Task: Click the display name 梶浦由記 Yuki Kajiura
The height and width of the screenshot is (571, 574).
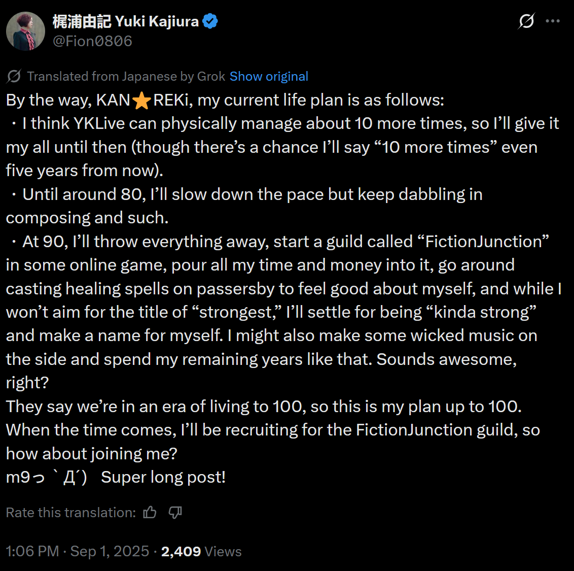Action: pyautogui.click(x=126, y=21)
